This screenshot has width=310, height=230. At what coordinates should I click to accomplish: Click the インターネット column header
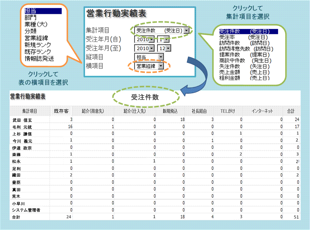262,111
